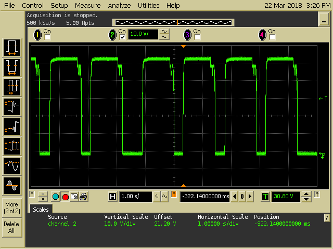The image size is (333, 249).
Task: Edit the 10.0 V/ vertical scale field
Action: coord(143,34)
